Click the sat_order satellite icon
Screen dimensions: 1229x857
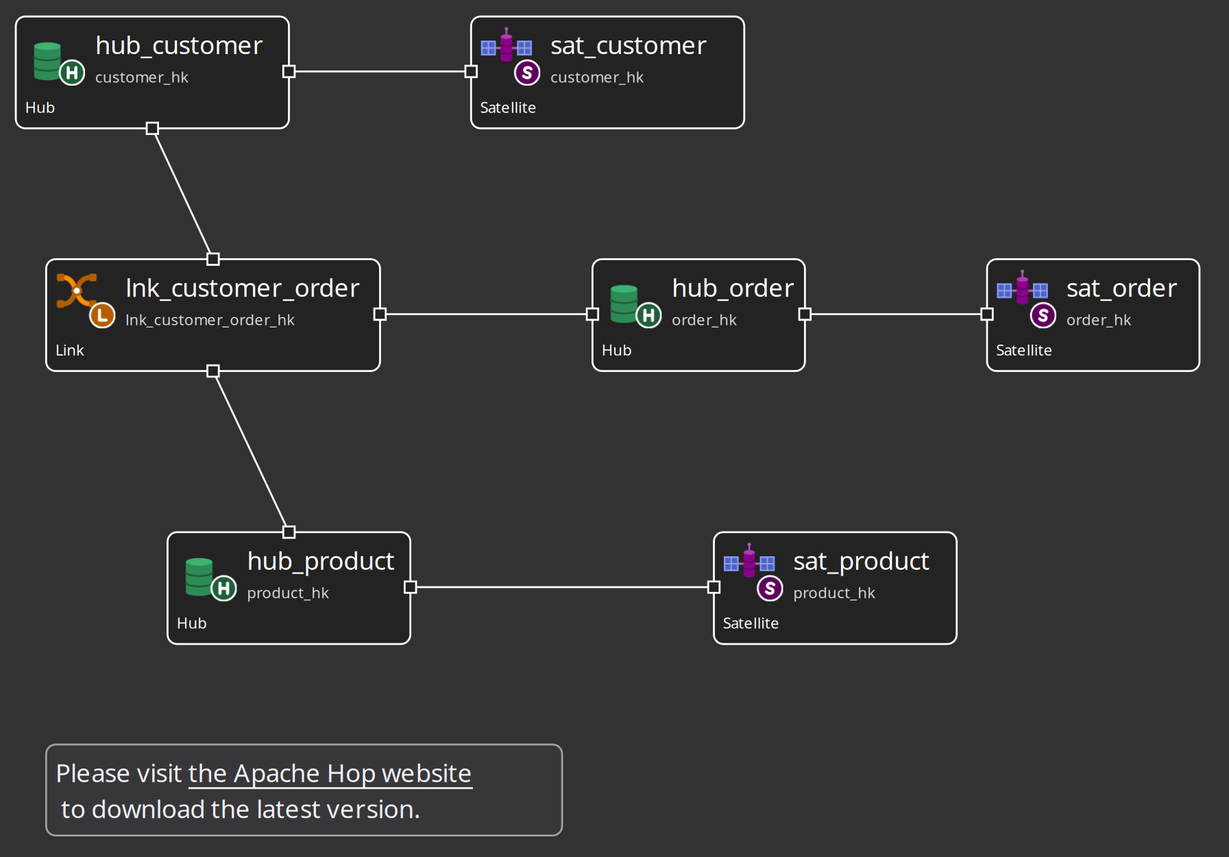coord(1026,299)
